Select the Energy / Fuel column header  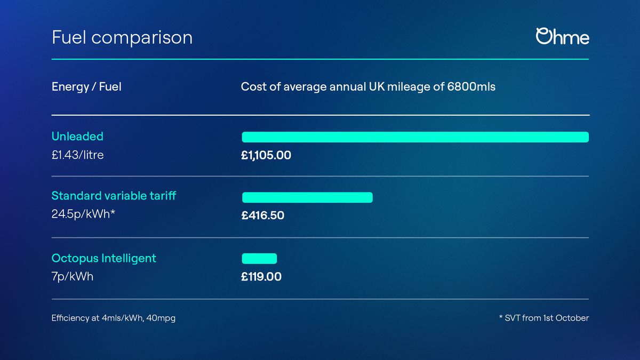click(86, 86)
